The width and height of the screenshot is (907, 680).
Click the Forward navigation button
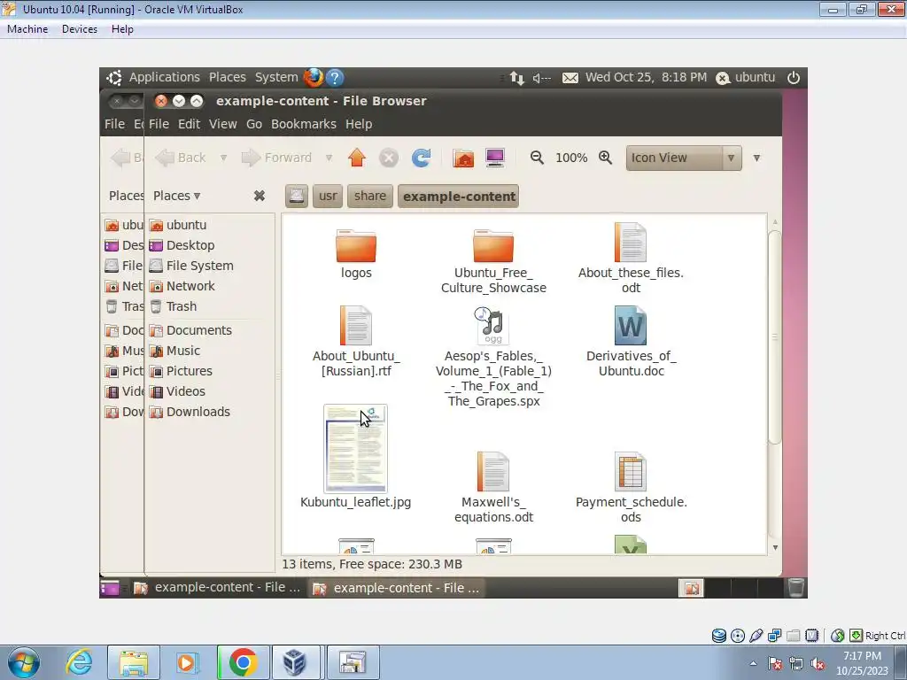click(277, 158)
